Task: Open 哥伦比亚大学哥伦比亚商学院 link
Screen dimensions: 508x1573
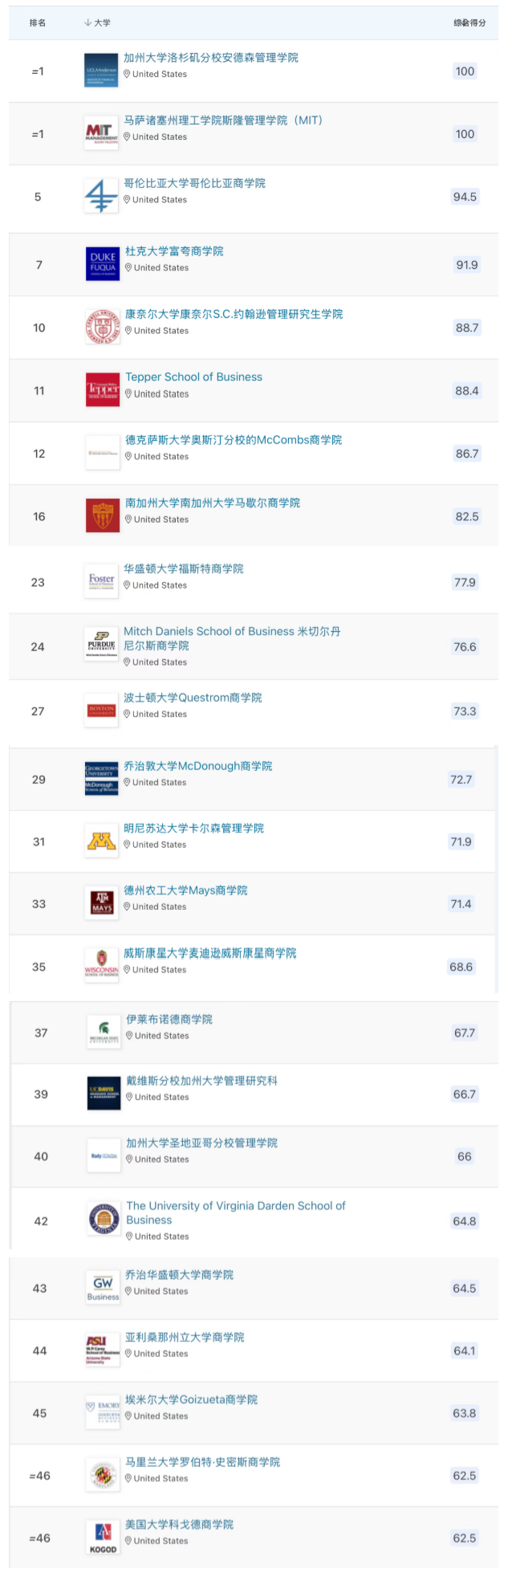Action: pyautogui.click(x=194, y=183)
